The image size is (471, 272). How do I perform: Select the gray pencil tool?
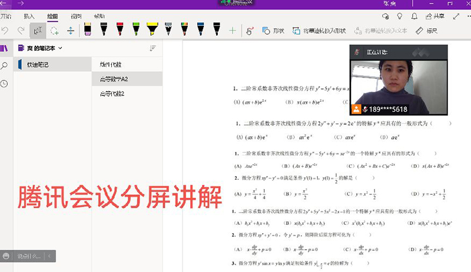pyautogui.click(x=168, y=29)
